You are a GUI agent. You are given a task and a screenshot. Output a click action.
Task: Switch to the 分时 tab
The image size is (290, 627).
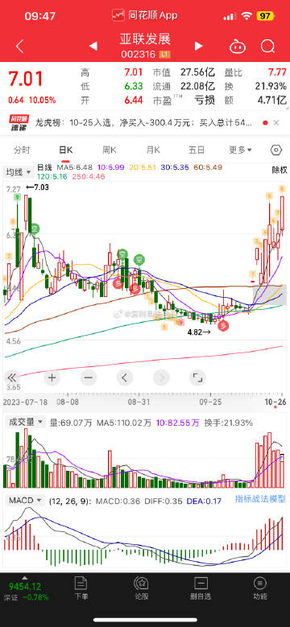[22, 150]
